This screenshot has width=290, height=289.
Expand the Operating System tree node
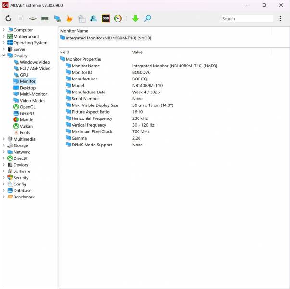(x=4, y=43)
